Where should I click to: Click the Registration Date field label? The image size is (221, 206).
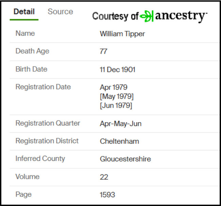tap(43, 87)
